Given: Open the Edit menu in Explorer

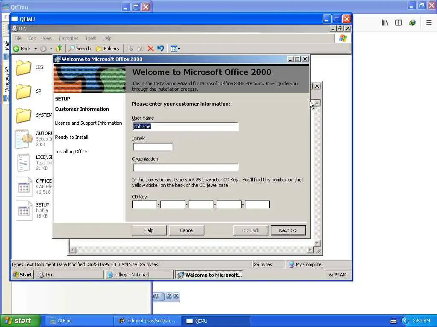Looking at the screenshot, I should [x=32, y=38].
